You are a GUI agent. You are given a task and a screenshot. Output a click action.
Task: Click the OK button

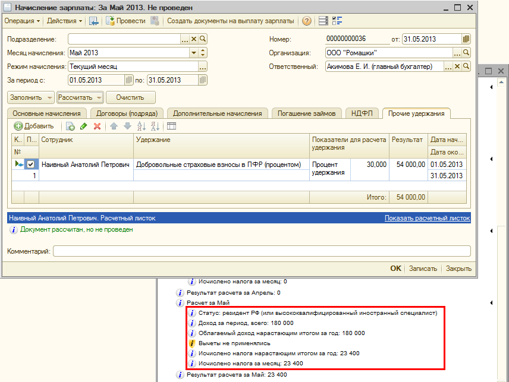click(395, 269)
